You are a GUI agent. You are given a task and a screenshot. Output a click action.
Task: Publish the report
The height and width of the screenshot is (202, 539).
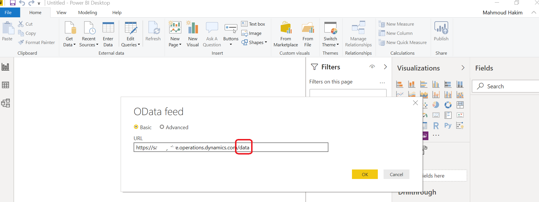[441, 31]
